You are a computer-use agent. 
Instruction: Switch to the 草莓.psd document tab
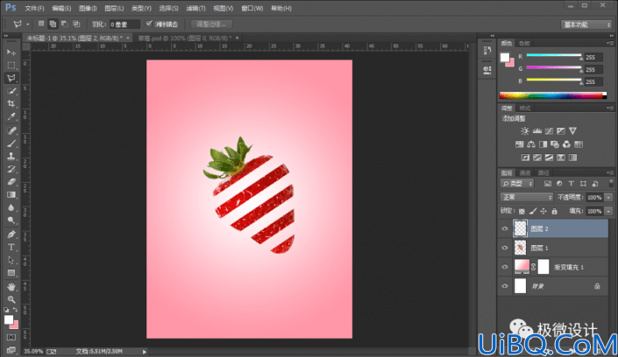click(x=185, y=38)
